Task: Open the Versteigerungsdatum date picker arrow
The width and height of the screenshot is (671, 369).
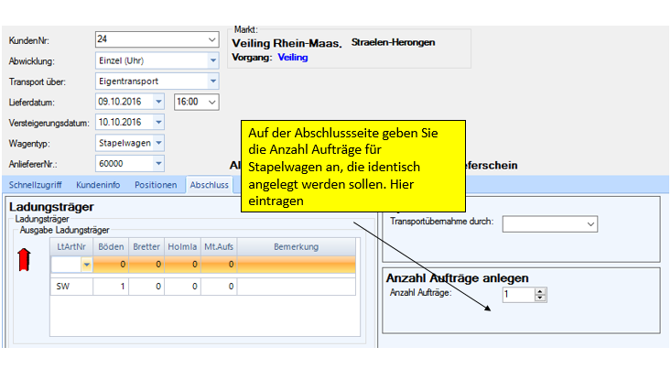Action: click(158, 122)
